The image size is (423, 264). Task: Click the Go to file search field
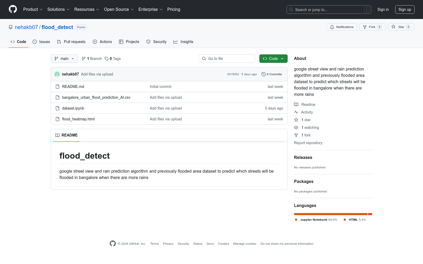227,59
